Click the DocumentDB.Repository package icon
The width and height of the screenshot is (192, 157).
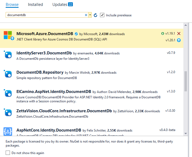(x=8, y=74)
